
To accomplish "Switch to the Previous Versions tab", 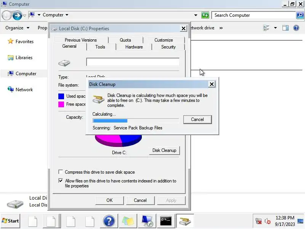I will pyautogui.click(x=81, y=40).
